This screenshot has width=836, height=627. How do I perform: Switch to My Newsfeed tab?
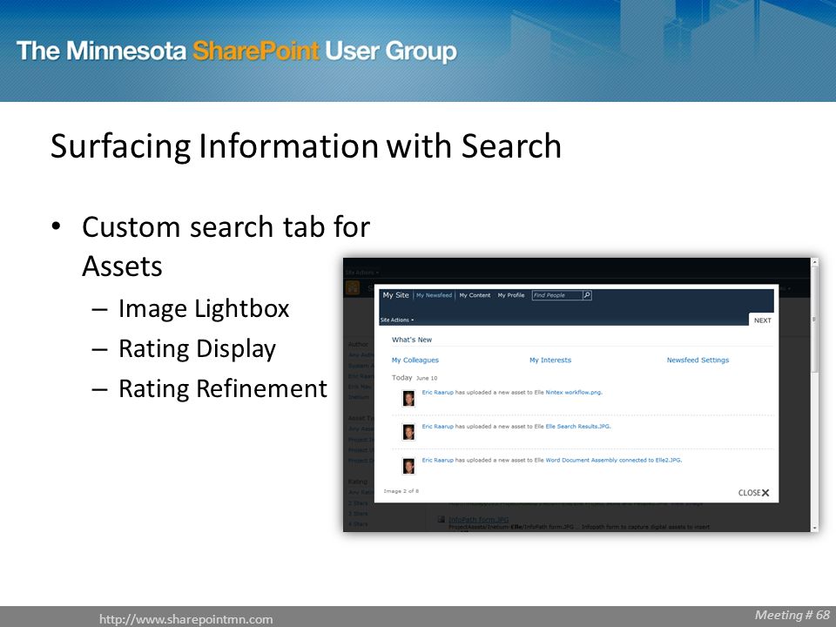[434, 295]
